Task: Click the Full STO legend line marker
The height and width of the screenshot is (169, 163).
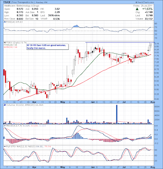Action: (x=5, y=147)
